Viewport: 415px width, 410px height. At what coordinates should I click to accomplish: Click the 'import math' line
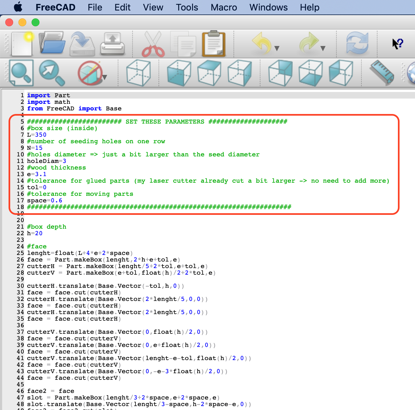[48, 102]
